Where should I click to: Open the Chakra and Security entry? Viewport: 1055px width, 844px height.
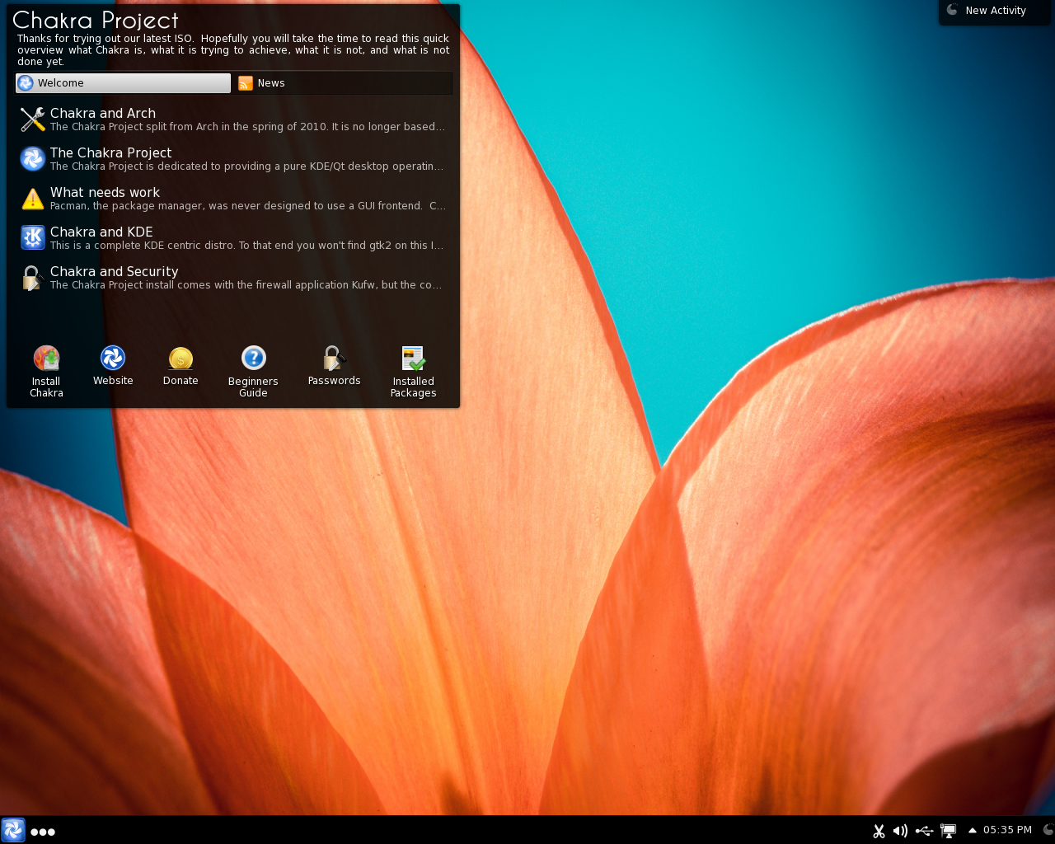(232, 278)
